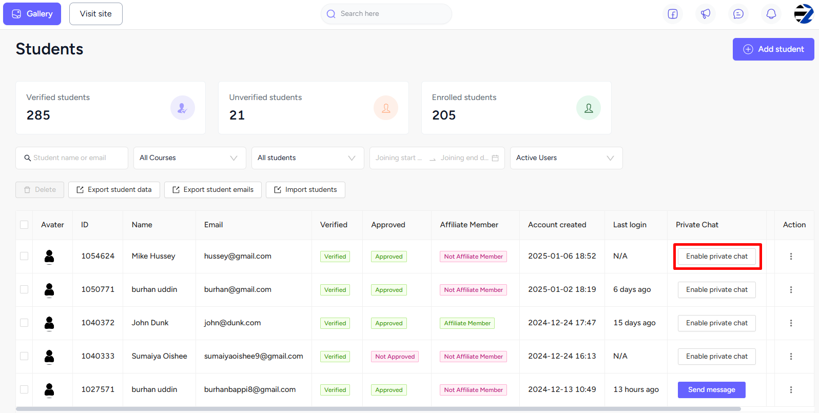Open action menu for Mike Hussey

791,257
